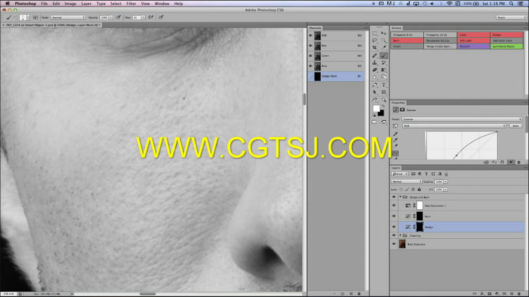The width and height of the screenshot is (529, 297).
Task: Toggle Curves layer visibility in Properties panel
Action: [510, 162]
